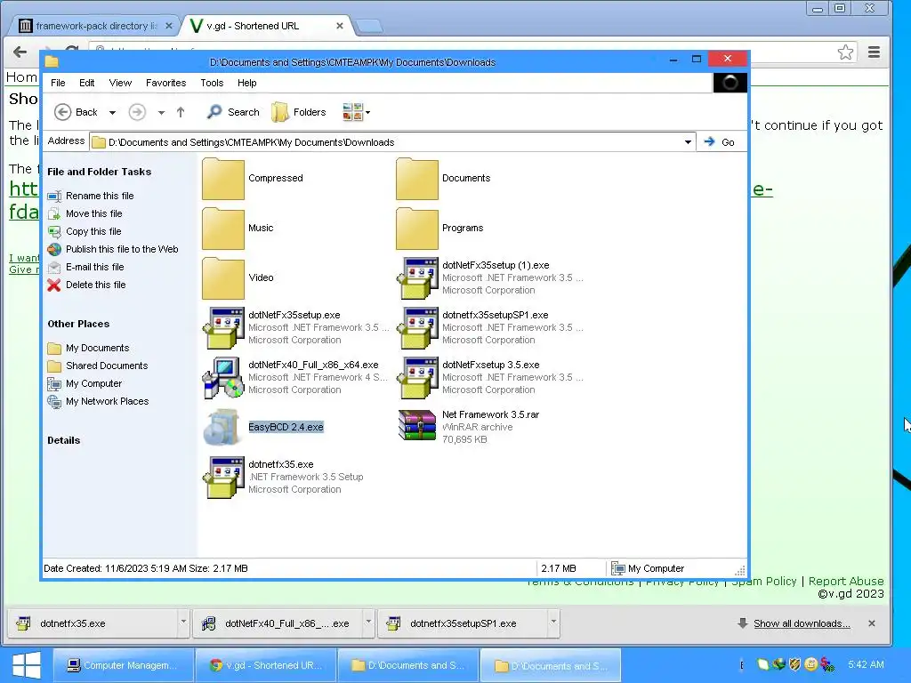Viewport: 911px width, 683px height.
Task: Go up one folder level
Action: coord(181,112)
